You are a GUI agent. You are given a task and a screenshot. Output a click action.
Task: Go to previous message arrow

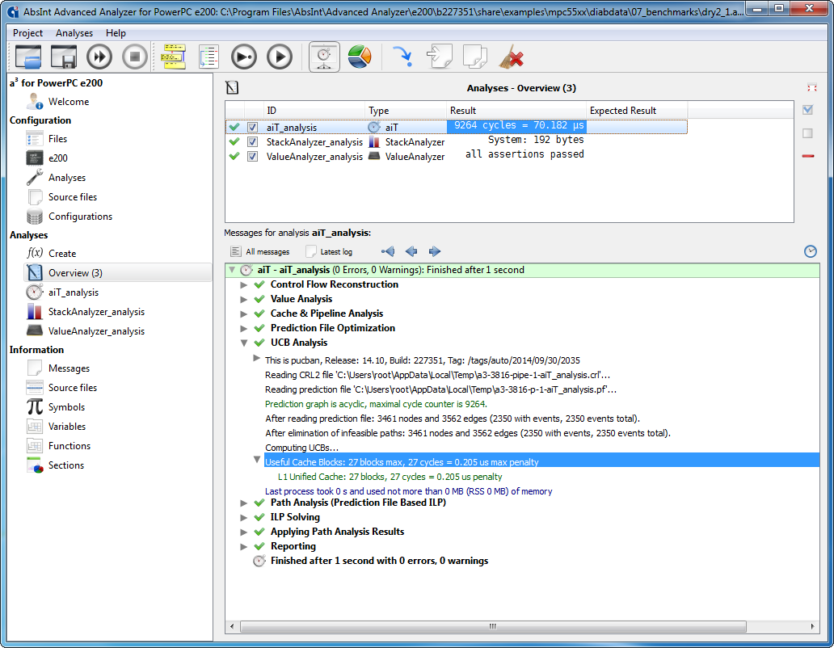point(411,251)
